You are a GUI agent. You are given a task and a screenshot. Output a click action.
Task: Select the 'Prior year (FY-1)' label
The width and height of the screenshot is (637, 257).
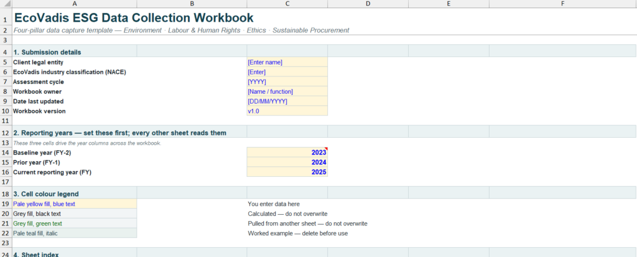click(x=38, y=163)
